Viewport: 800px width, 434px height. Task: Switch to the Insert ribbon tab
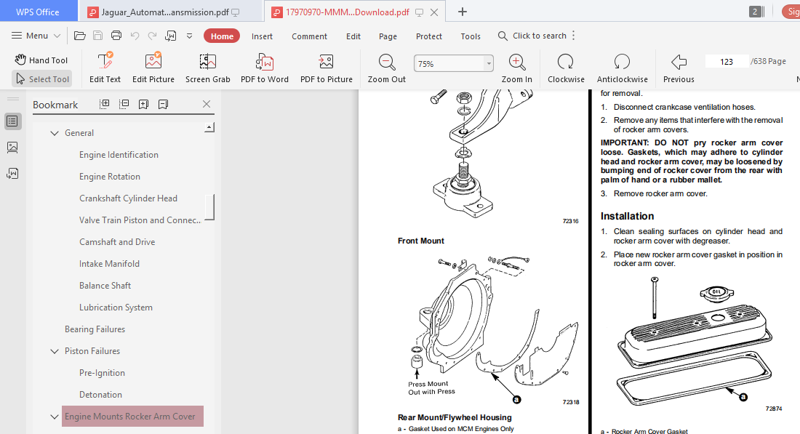pyautogui.click(x=262, y=36)
